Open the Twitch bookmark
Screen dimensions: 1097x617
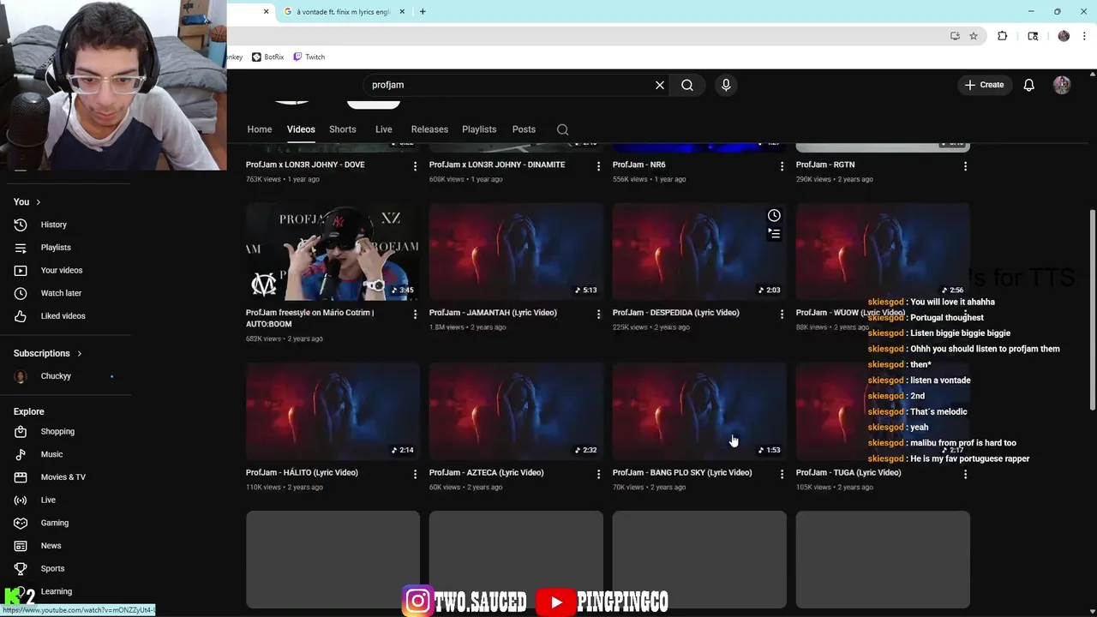tap(309, 57)
